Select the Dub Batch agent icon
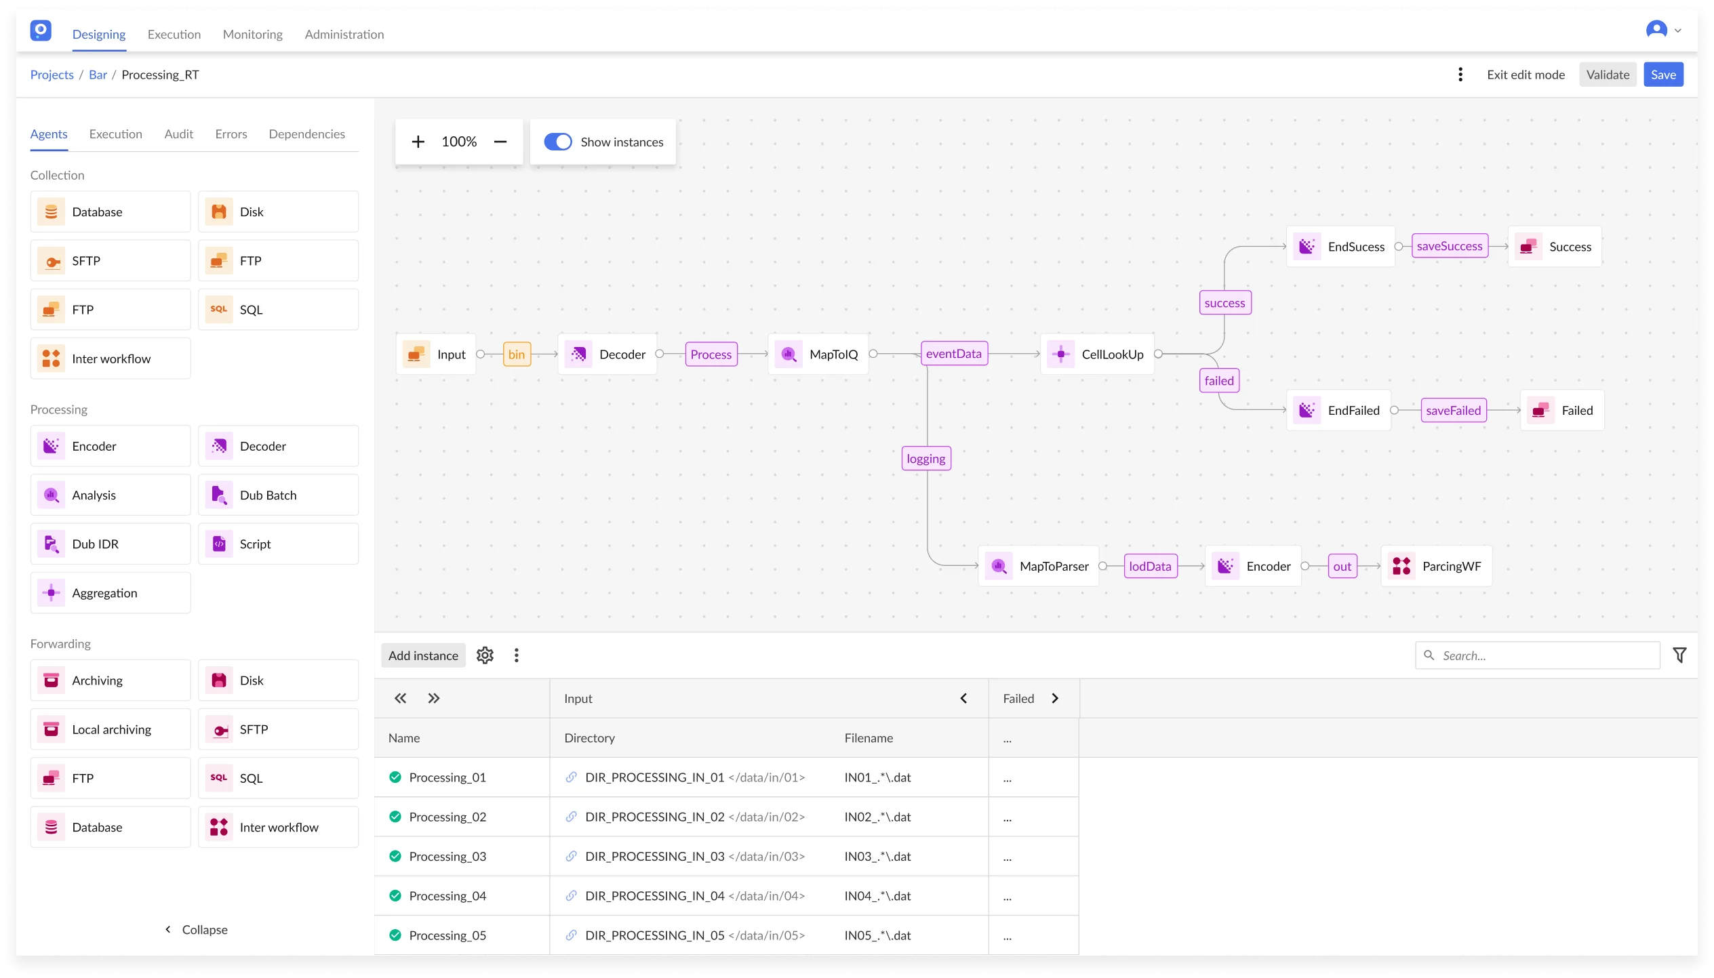This screenshot has width=1714, height=978. (x=218, y=495)
